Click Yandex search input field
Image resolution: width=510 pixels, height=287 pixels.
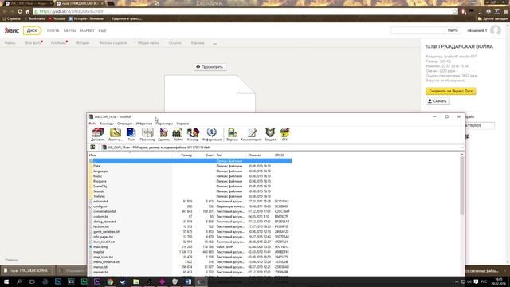point(418,30)
